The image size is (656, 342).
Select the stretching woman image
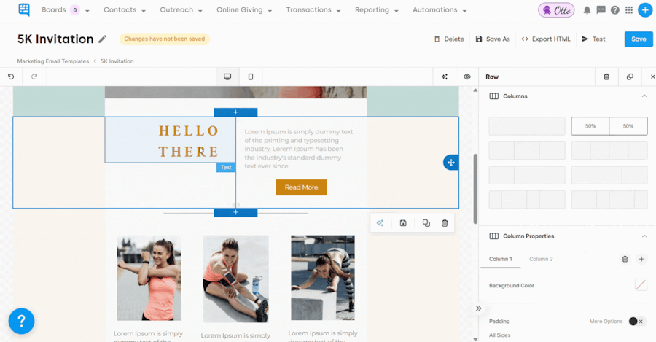click(149, 278)
